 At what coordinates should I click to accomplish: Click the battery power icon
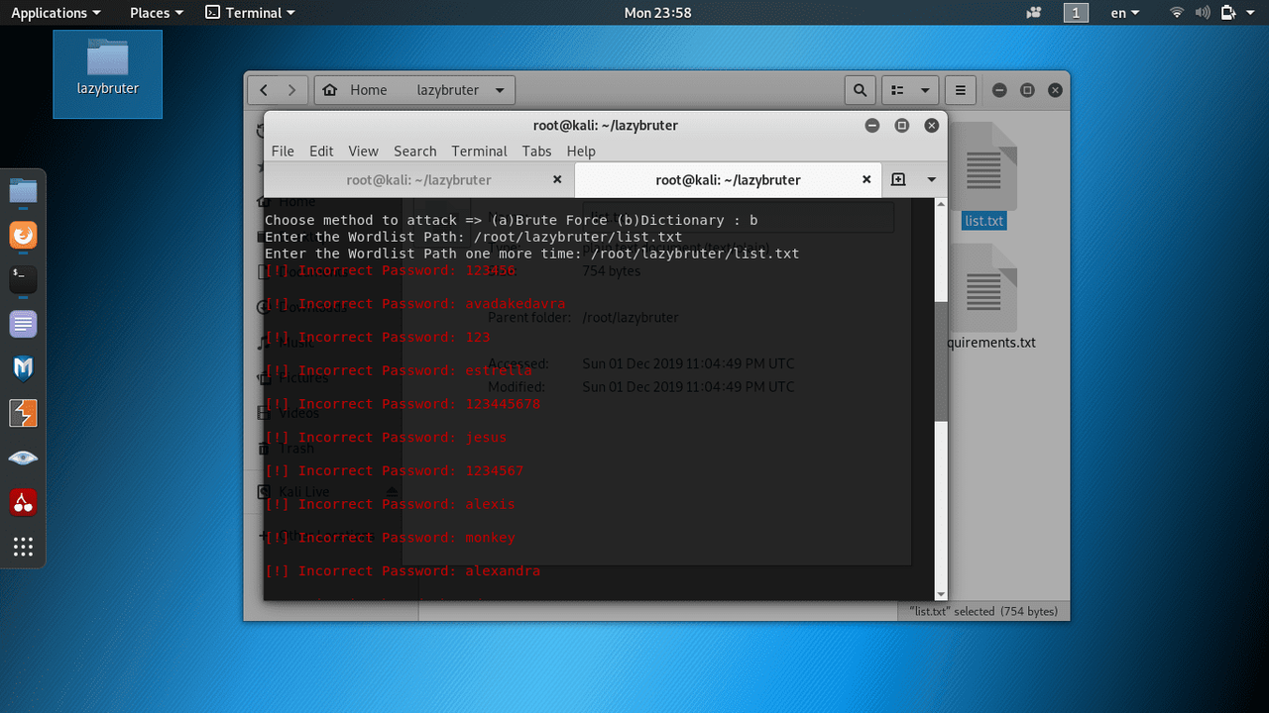tap(1228, 13)
